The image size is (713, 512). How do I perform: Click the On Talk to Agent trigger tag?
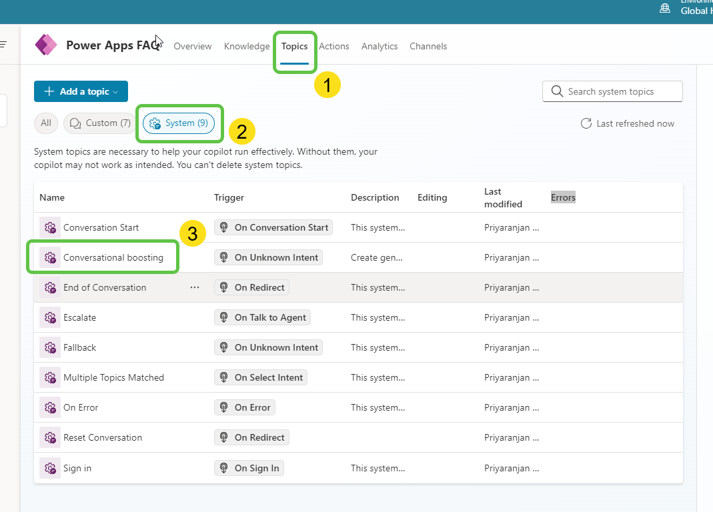[262, 317]
